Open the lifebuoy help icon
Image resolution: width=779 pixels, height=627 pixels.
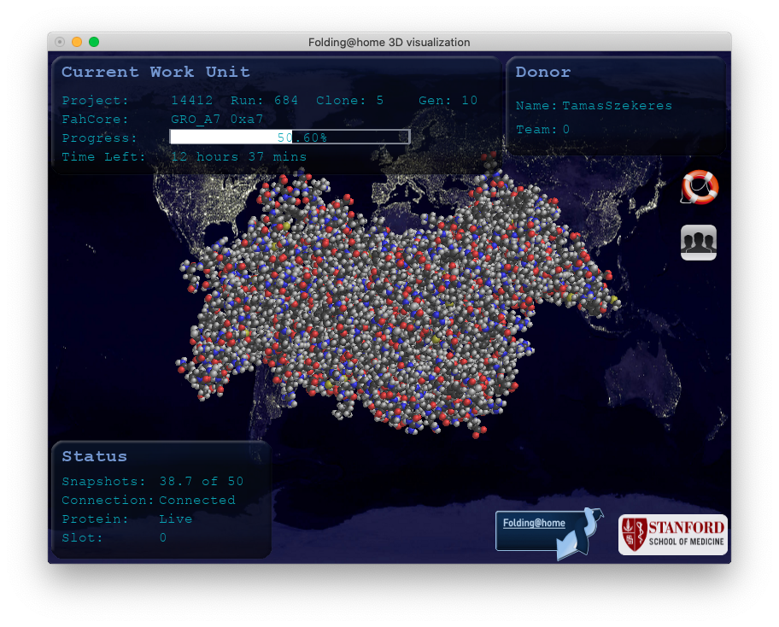(700, 187)
